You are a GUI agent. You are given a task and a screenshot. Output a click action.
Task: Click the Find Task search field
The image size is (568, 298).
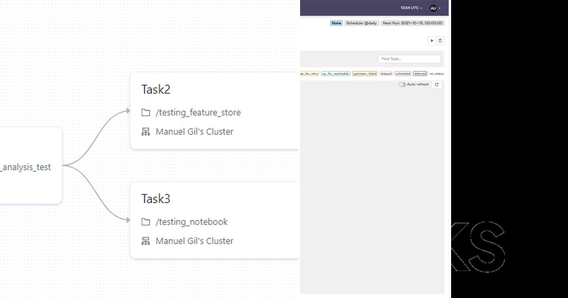409,59
